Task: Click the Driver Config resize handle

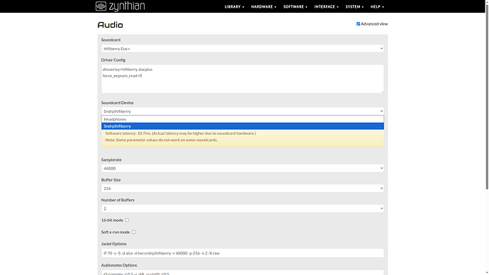Action: (382, 91)
